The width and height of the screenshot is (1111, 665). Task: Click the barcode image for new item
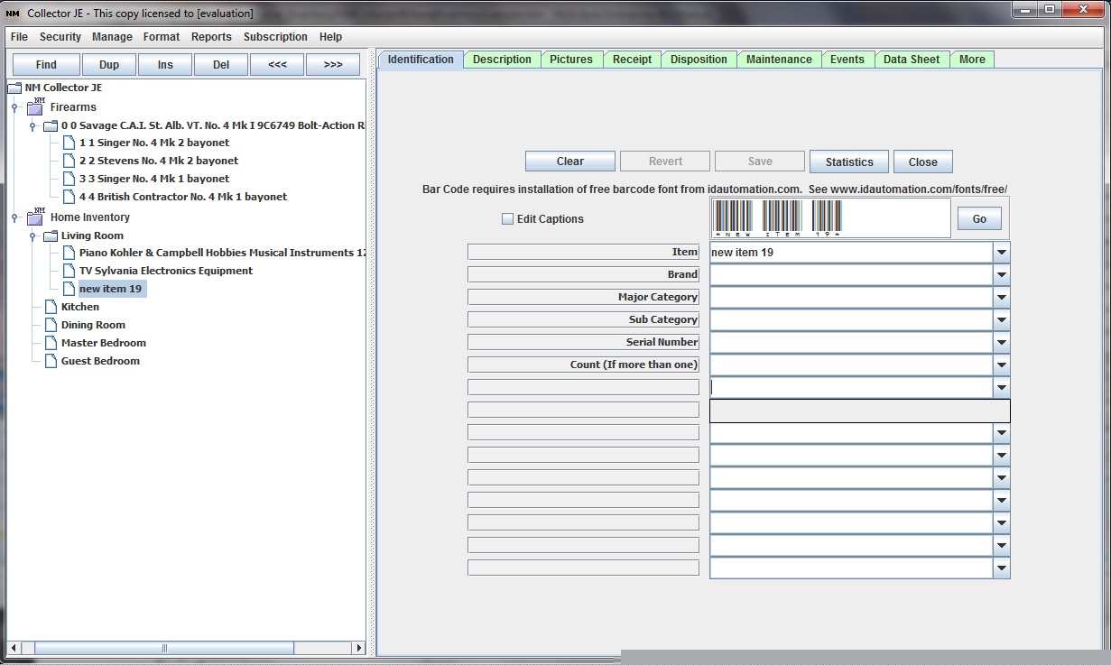777,218
